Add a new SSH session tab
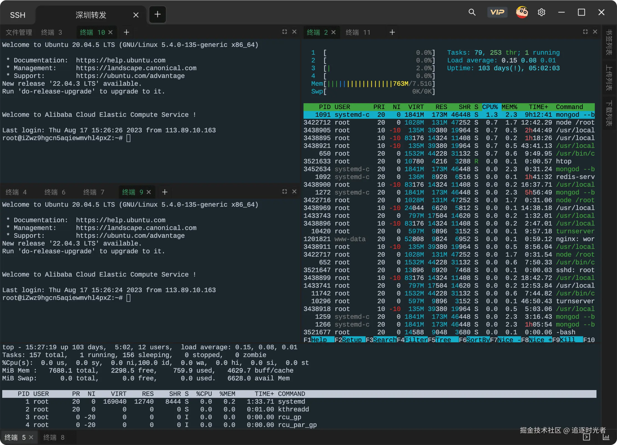Viewport: 617px width, 445px height. [x=157, y=14]
